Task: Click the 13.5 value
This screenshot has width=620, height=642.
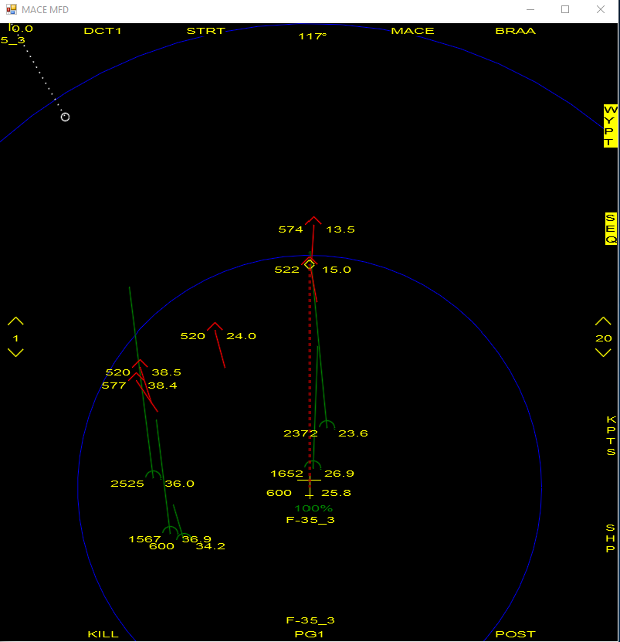Action: click(x=340, y=229)
